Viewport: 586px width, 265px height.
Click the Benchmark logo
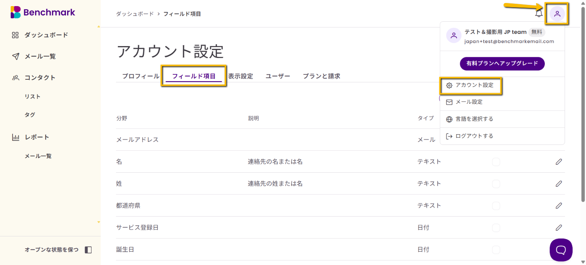(43, 12)
